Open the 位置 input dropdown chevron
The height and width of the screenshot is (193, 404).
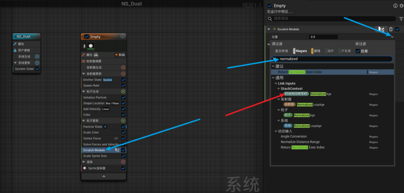coord(392,37)
